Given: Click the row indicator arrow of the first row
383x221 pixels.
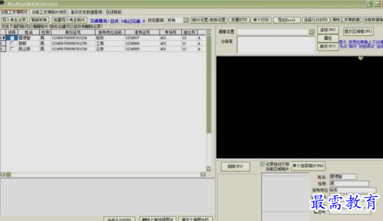Looking at the screenshot, I should tap(3, 38).
